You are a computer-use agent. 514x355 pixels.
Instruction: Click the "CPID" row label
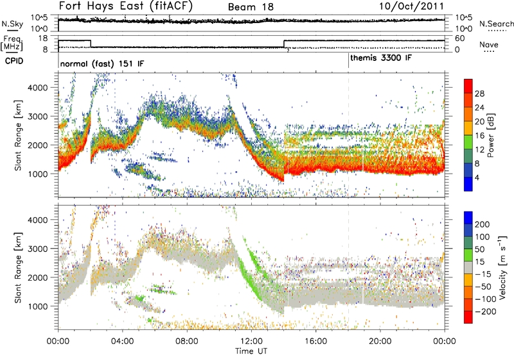click(14, 61)
